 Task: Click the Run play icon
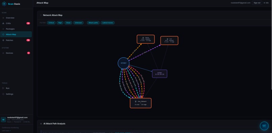pyautogui.click(x=3, y=88)
